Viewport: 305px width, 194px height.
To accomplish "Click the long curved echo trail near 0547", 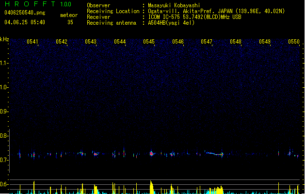I will coord(214,154).
